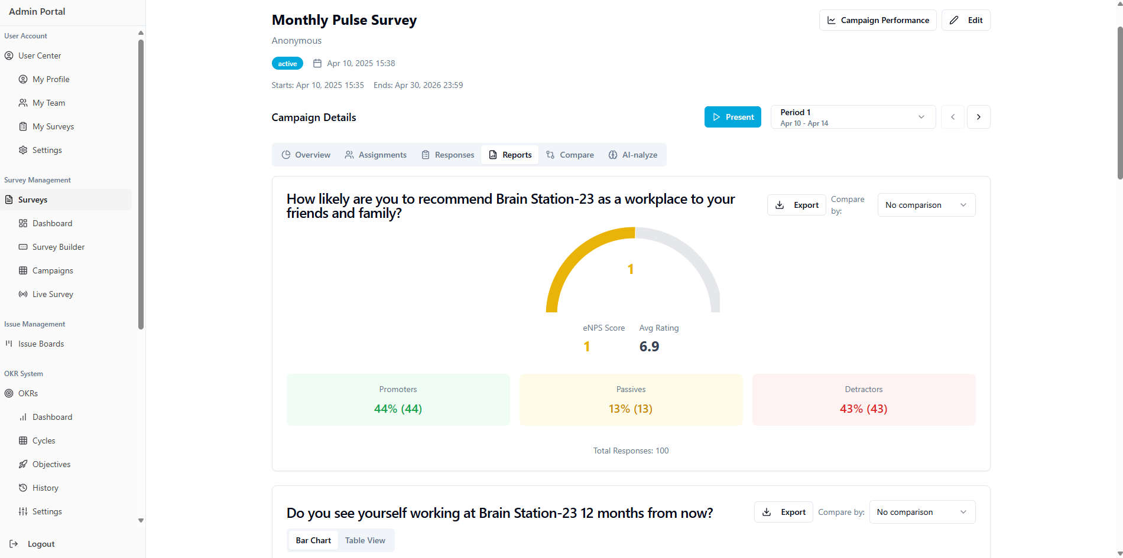Click the My Surveys clipboard icon

coord(23,126)
